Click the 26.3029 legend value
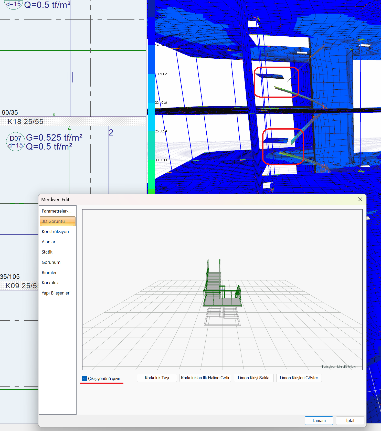This screenshot has width=381, height=431. click(x=161, y=131)
